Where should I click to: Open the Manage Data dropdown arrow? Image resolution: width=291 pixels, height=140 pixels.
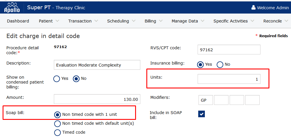point(203,21)
